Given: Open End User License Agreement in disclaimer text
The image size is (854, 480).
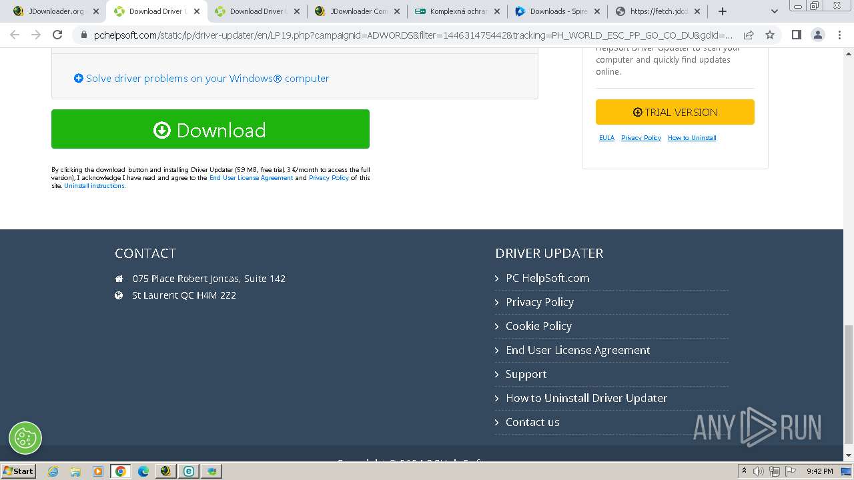Looking at the screenshot, I should pyautogui.click(x=251, y=178).
